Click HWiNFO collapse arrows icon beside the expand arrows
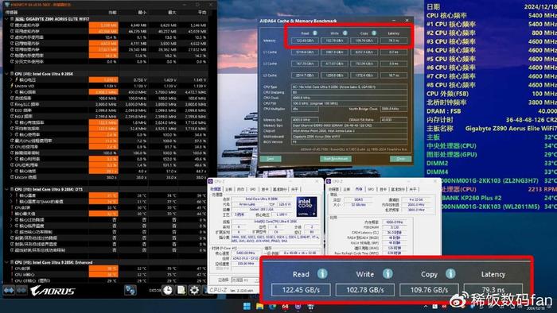This screenshot has width=557, height=313. tap(21, 290)
